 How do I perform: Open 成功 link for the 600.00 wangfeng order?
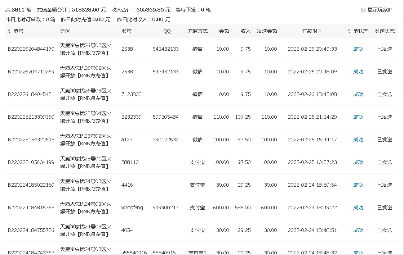(358, 208)
